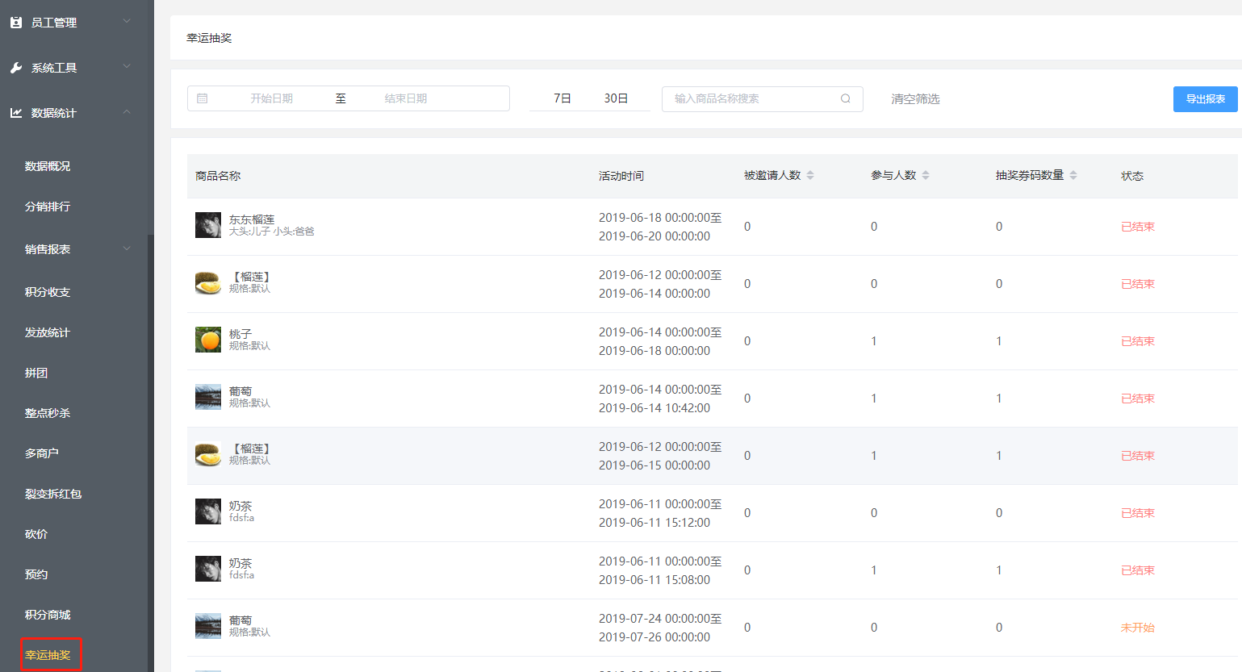The image size is (1242, 672).
Task: Open the 数据概况 menu item
Action: point(48,166)
